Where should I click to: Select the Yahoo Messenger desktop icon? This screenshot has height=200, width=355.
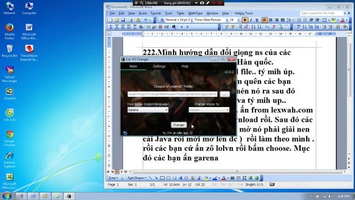pos(9,74)
